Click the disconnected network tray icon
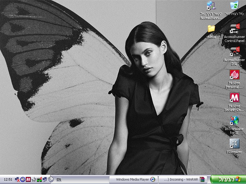This screenshot has width=246, height=184. [x=18, y=179]
